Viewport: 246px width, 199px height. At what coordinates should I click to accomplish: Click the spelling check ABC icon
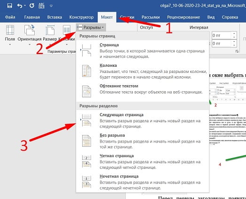click(x=41, y=6)
